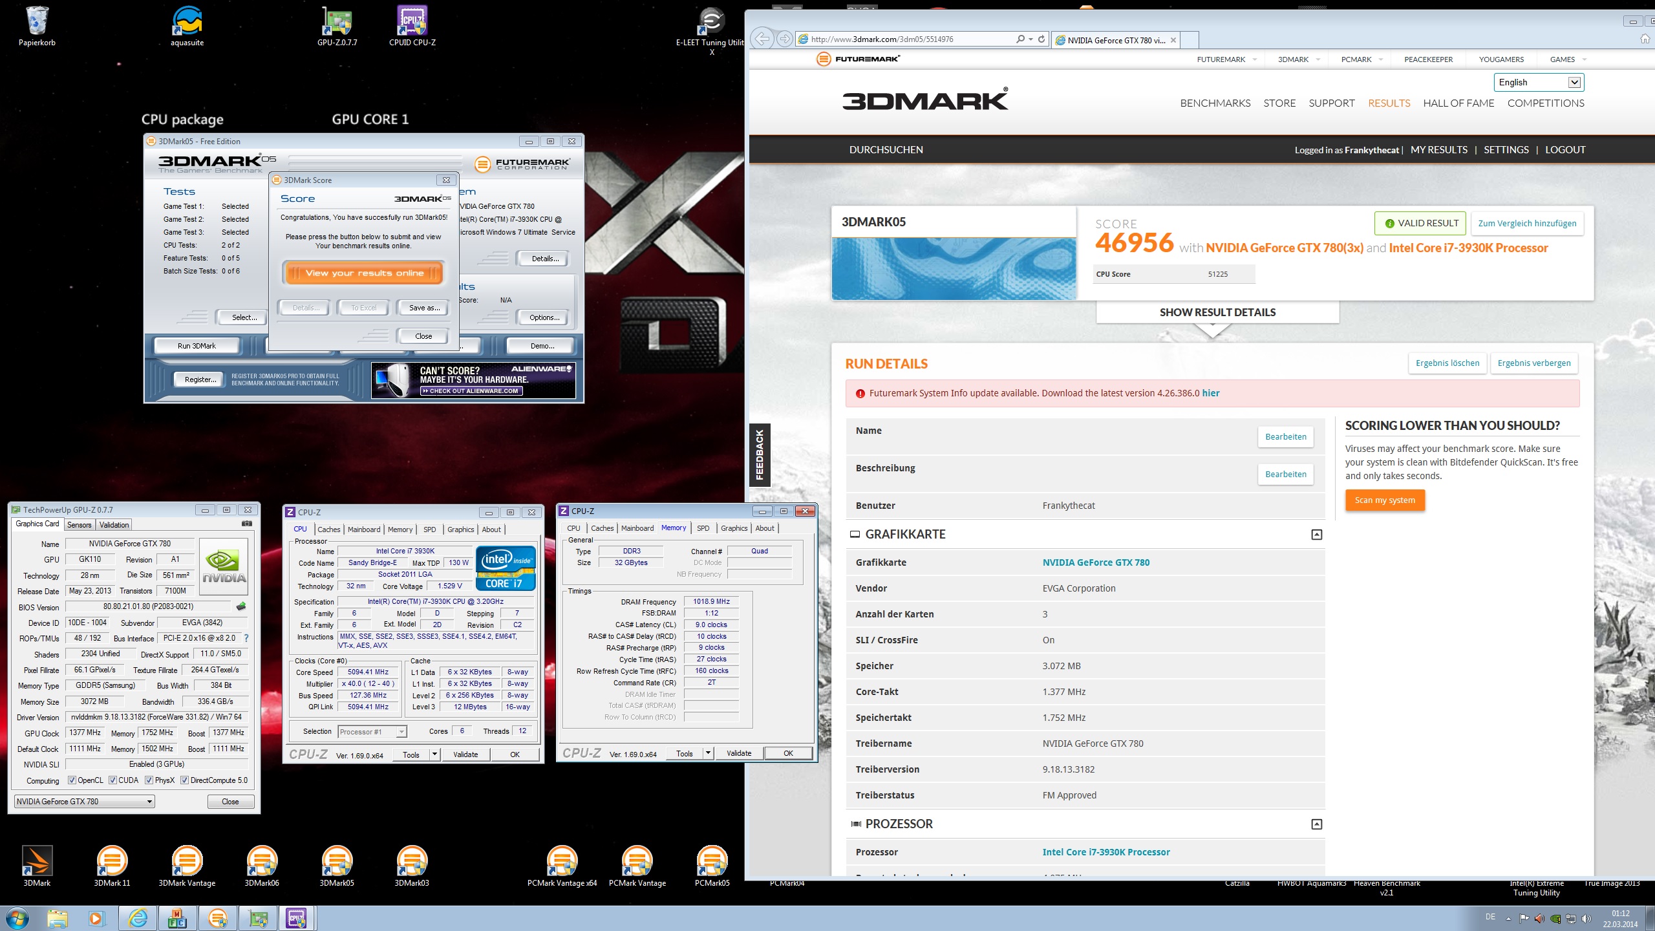Open the GPU selection dropdown in GPU-Z
Image resolution: width=1655 pixels, height=931 pixels.
85,802
